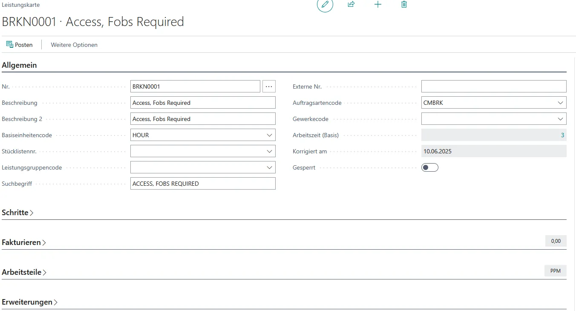
Task: Open the Basiseinheitencode dropdown
Action: pyautogui.click(x=269, y=135)
